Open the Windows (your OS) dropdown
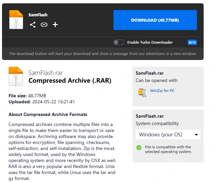 click(x=168, y=135)
